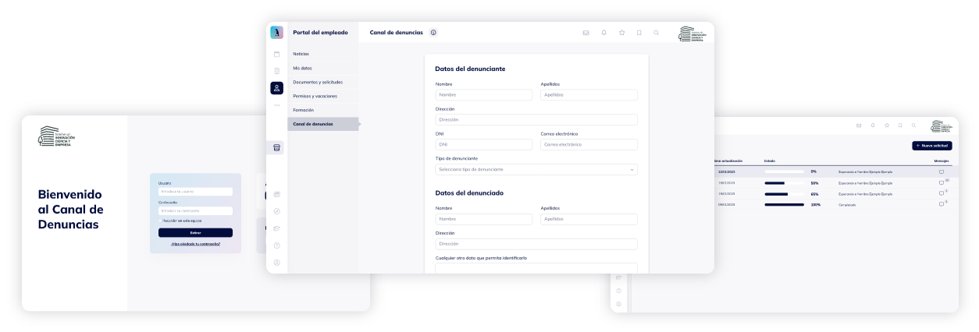
Task: Go to 'Mis datos' menu entry
Action: tap(302, 68)
